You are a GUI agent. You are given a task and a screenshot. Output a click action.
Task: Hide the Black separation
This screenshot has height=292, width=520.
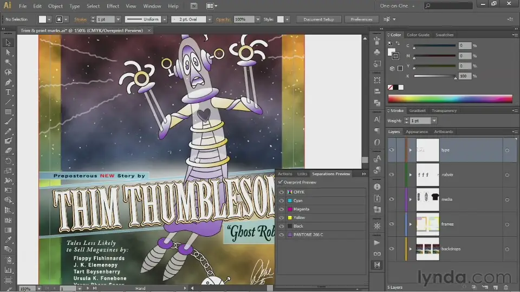281,226
